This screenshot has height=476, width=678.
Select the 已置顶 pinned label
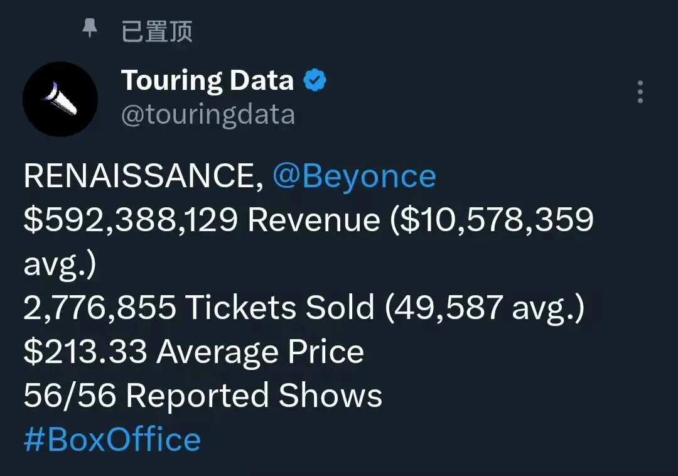click(156, 31)
